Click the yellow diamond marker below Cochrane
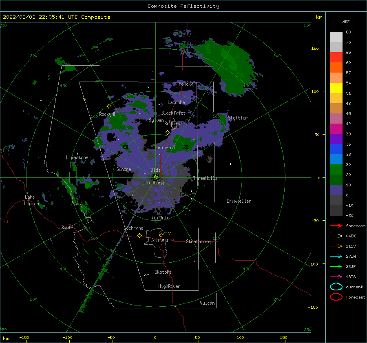Viewport: 367px width, 343px height. click(x=140, y=235)
